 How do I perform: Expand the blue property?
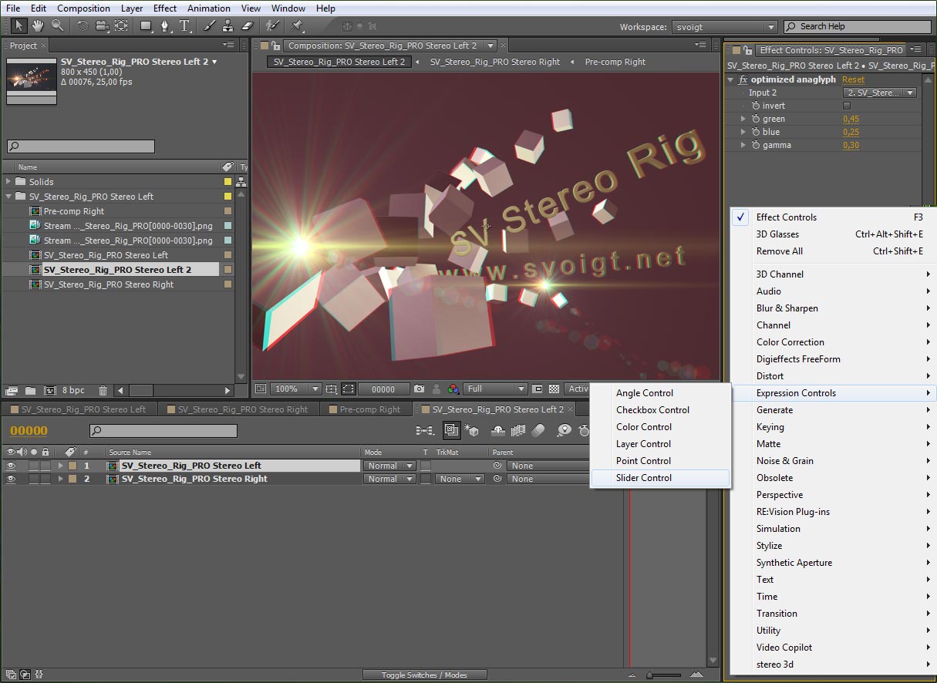pyautogui.click(x=743, y=132)
